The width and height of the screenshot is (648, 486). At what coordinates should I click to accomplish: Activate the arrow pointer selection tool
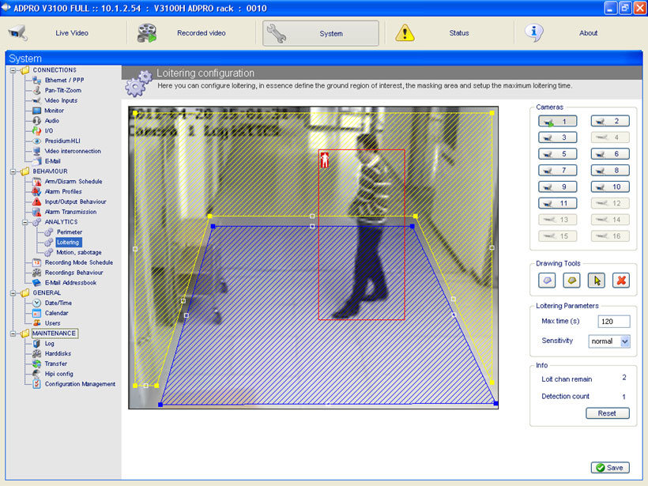[x=596, y=280]
